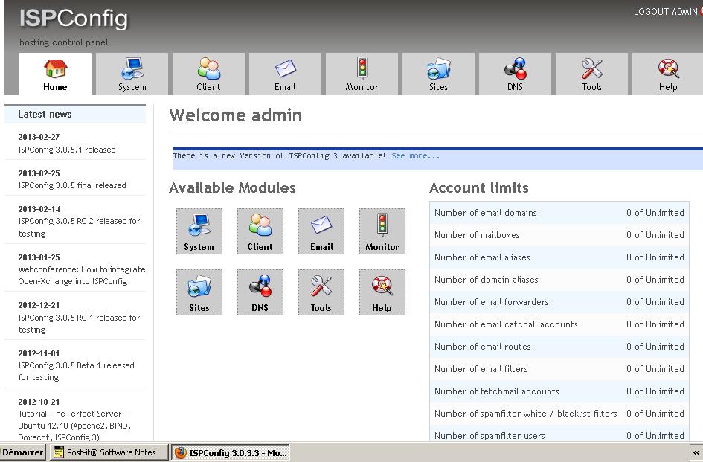Follow the 'See more...' update link

pyautogui.click(x=415, y=155)
